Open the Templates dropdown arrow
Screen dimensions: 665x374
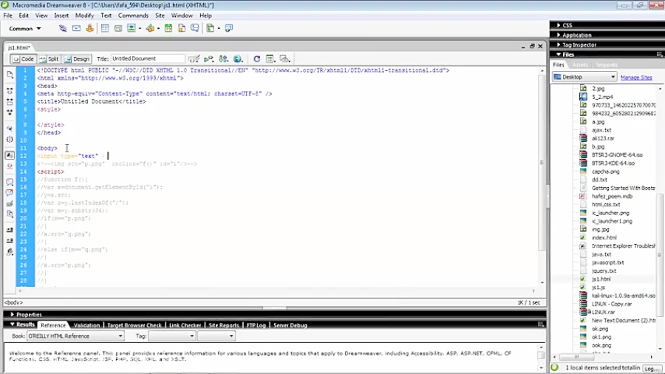[x=219, y=28]
